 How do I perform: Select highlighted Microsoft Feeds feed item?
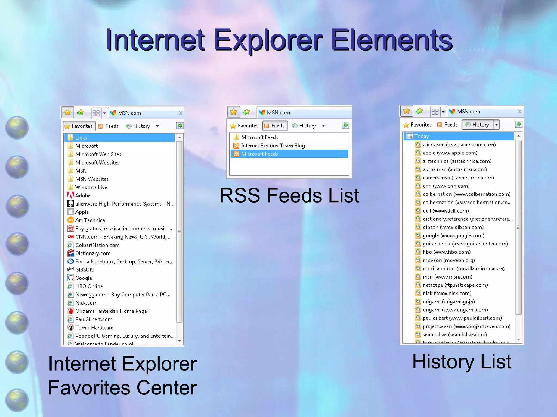[x=289, y=154]
